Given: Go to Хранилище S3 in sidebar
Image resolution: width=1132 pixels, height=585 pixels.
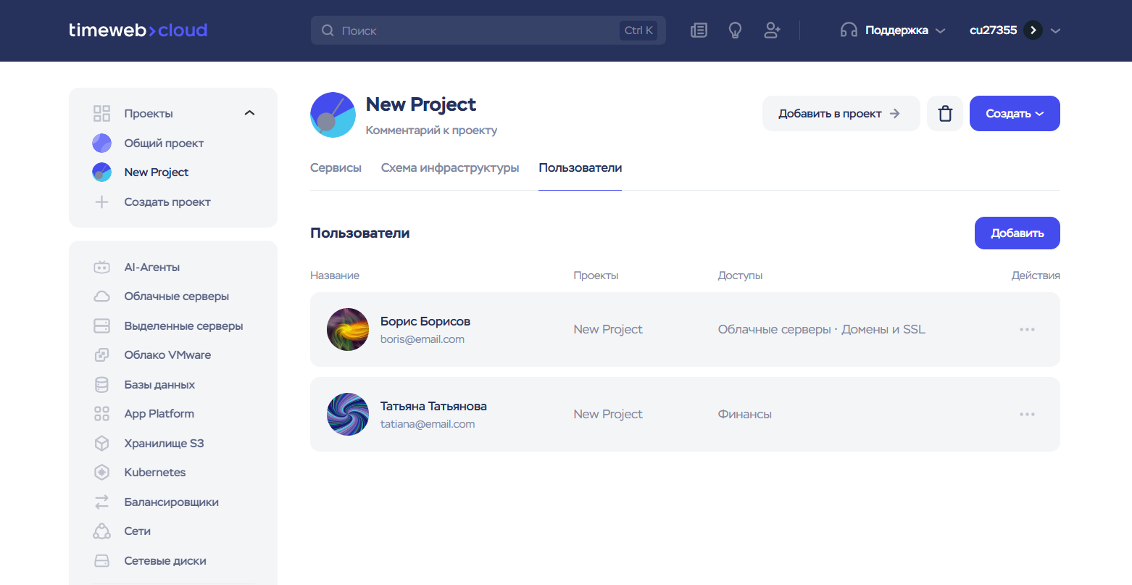Looking at the screenshot, I should (164, 444).
